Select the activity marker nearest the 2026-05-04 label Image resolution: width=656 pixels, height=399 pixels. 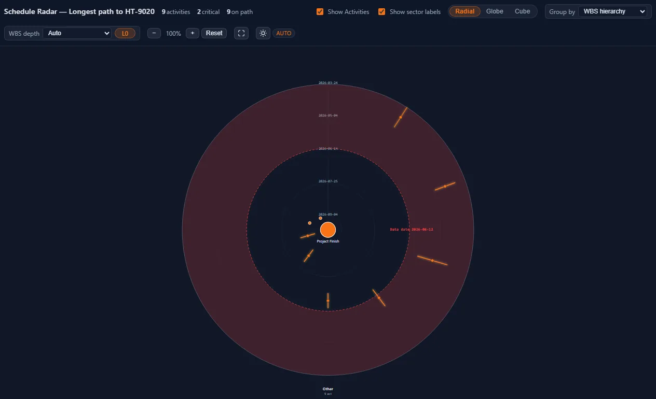(400, 118)
